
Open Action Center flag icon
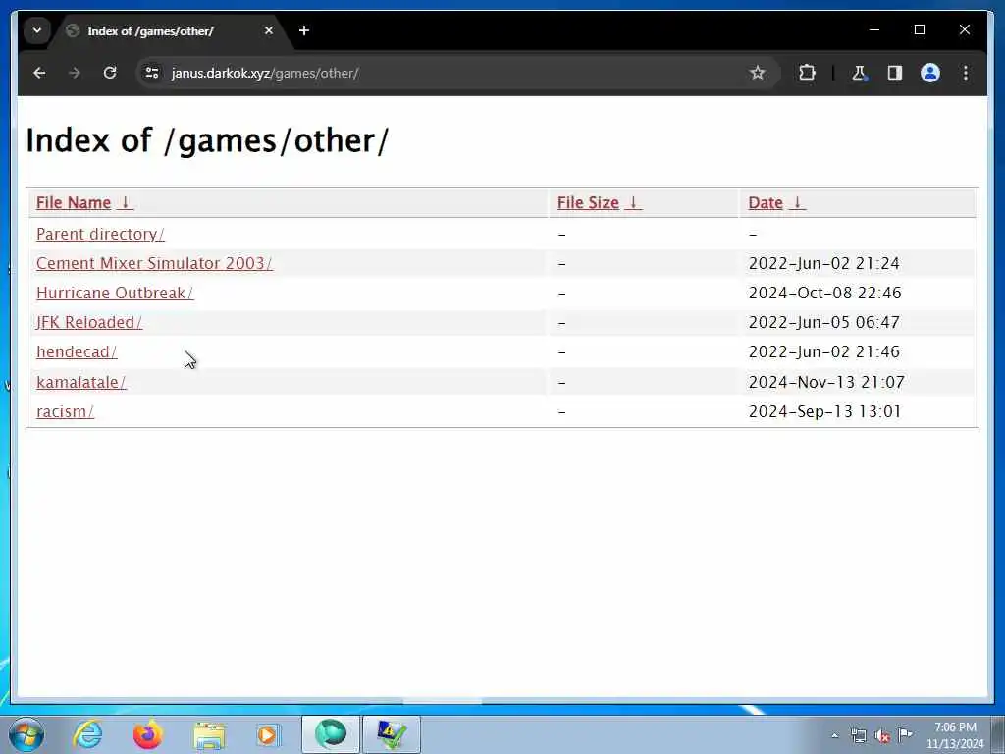click(x=905, y=735)
